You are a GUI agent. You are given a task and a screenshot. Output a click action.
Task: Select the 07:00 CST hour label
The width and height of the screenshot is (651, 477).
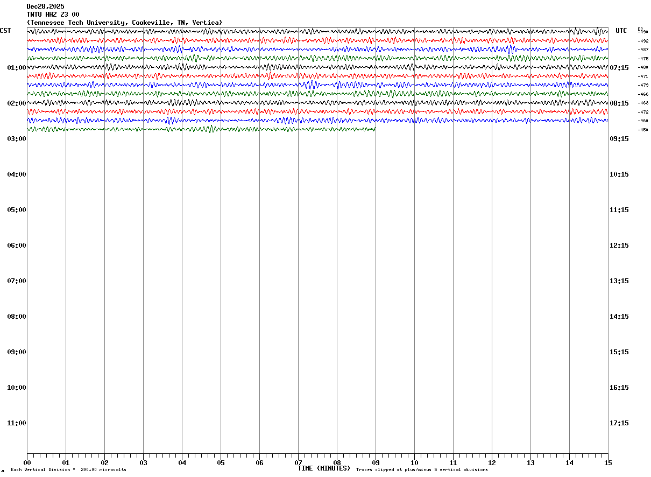point(17,281)
